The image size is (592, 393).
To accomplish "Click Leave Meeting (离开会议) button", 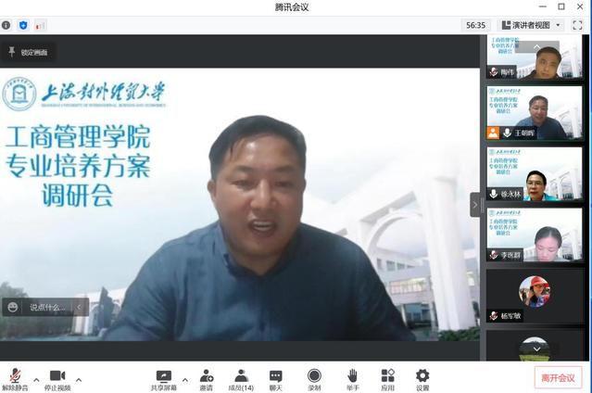I will [x=558, y=378].
